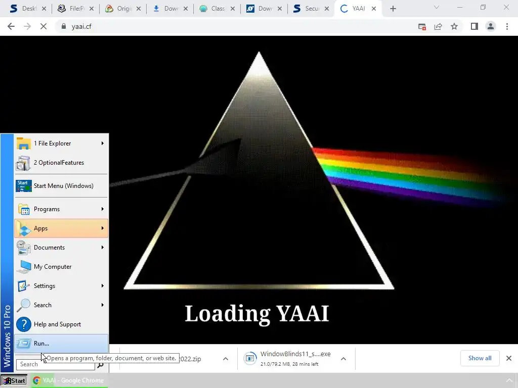
Task: Switch to the Class tab
Action: point(217,9)
